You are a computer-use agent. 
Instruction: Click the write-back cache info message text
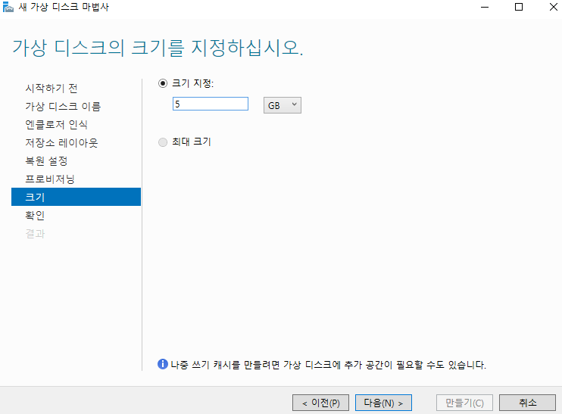click(328, 365)
